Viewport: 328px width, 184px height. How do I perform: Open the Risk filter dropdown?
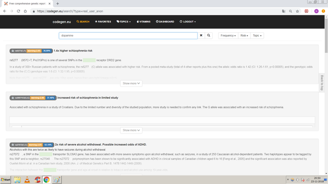click(x=244, y=35)
